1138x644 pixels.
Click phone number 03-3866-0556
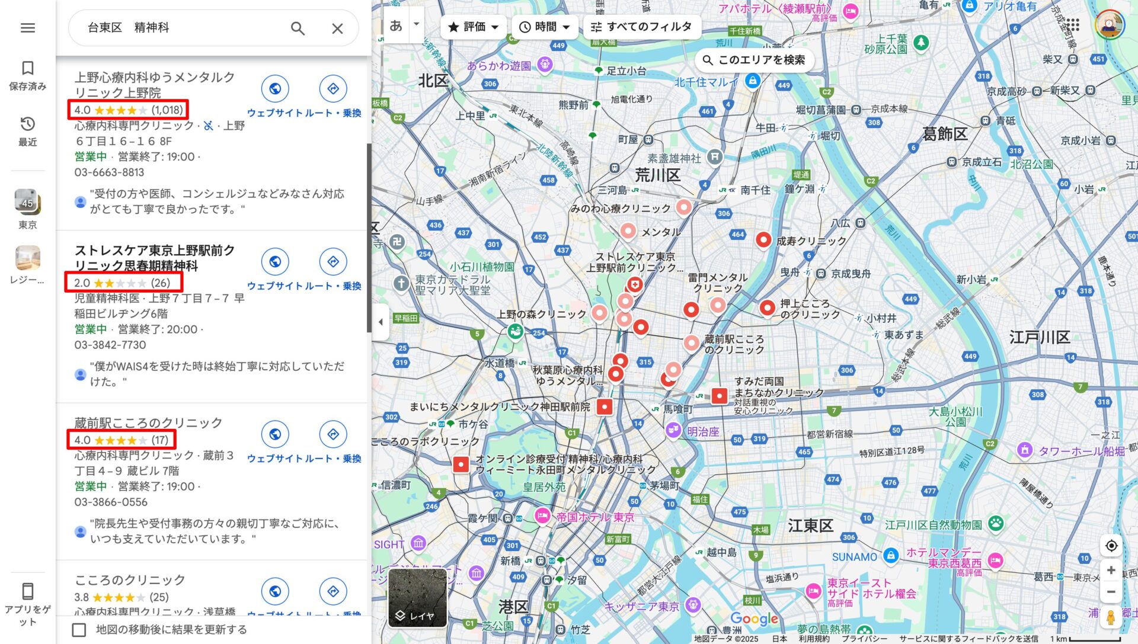pyautogui.click(x=111, y=502)
